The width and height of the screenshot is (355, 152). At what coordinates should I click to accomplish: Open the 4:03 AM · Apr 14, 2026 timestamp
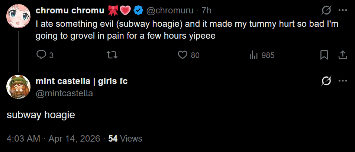point(53,138)
